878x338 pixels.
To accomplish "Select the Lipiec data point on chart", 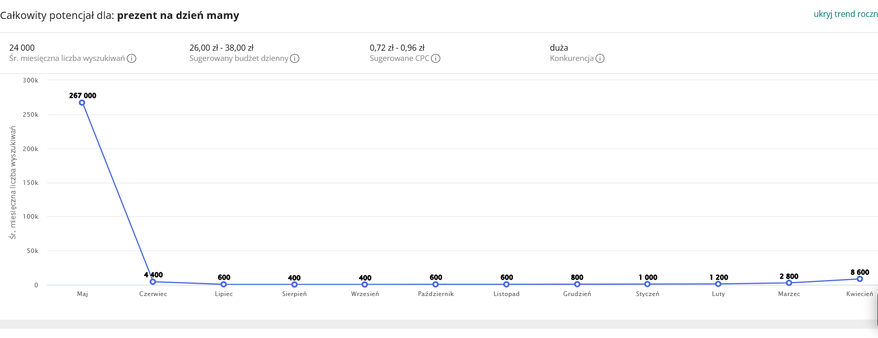I will pyautogui.click(x=224, y=284).
